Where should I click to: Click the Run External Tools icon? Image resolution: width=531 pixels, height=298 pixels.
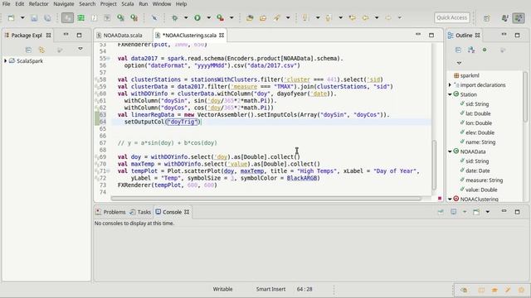pyautogui.click(x=221, y=17)
